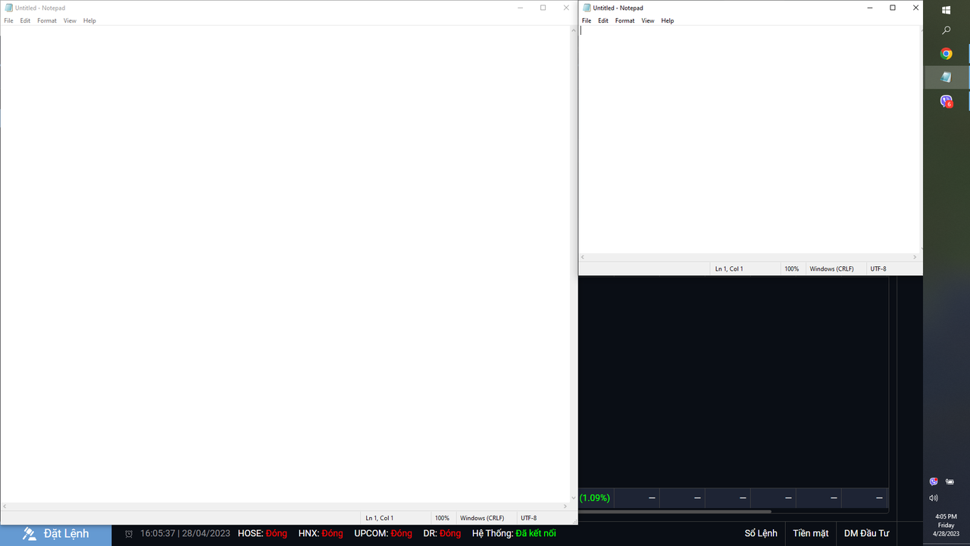Click Notepad app icon in right window title bar
Screen dimensions: 970x546
587,8
